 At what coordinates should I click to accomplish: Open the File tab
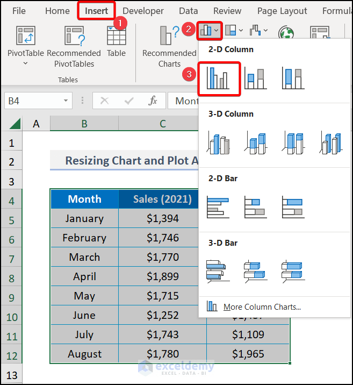pyautogui.click(x=19, y=11)
